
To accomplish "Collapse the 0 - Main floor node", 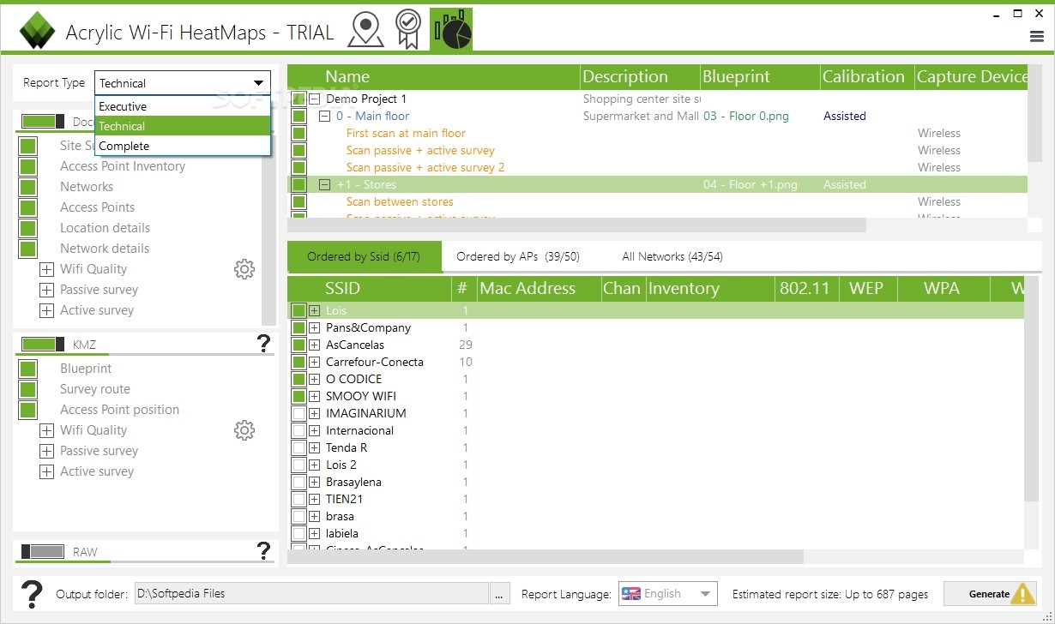I will click(x=325, y=116).
